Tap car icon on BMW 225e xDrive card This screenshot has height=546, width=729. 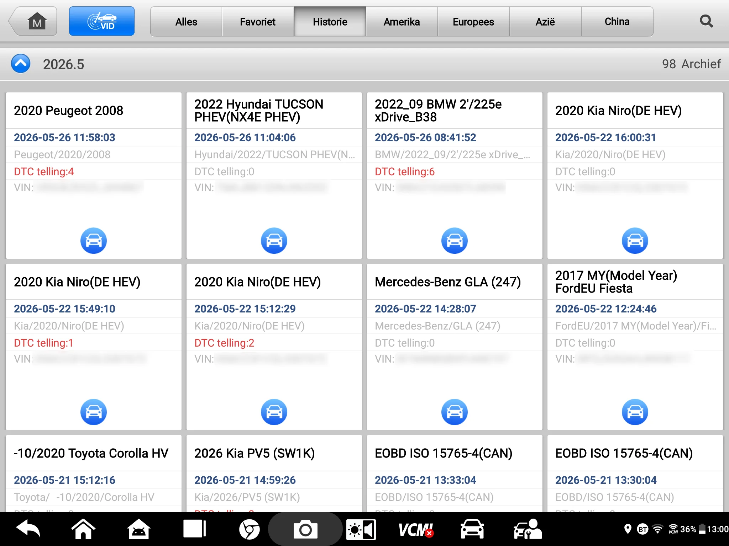pos(455,241)
